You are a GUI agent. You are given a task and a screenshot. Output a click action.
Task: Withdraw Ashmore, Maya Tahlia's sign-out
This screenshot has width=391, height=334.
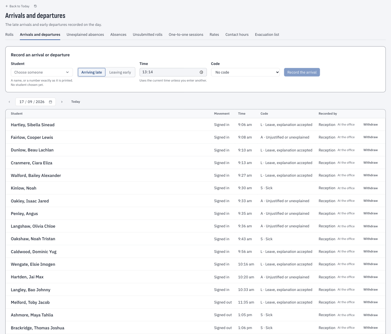370,315
